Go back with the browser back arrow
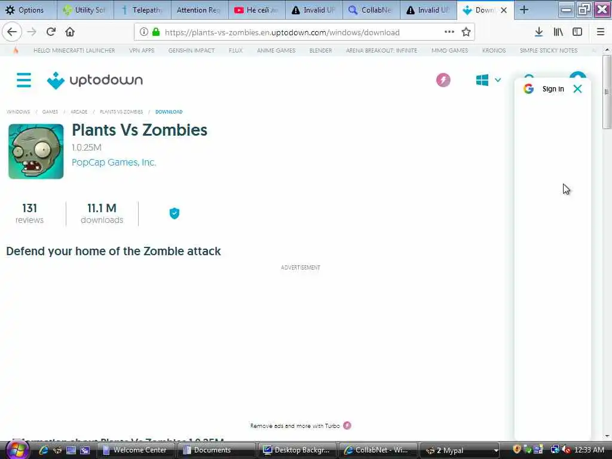612x459 pixels. 12,32
